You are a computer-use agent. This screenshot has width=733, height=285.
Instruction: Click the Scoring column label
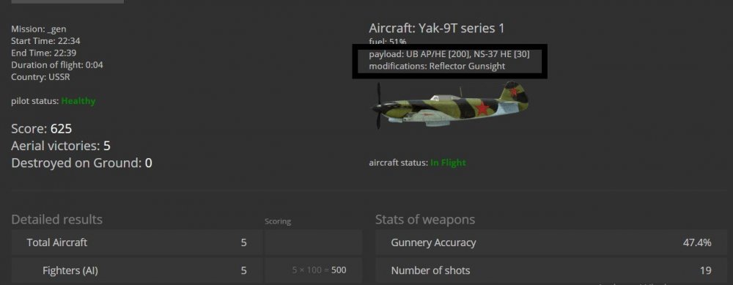pos(278,221)
